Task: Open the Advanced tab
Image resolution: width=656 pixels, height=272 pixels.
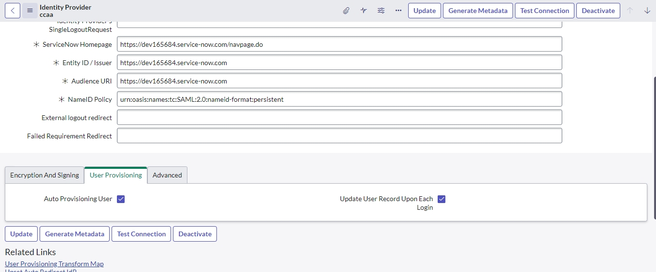Action: click(167, 175)
